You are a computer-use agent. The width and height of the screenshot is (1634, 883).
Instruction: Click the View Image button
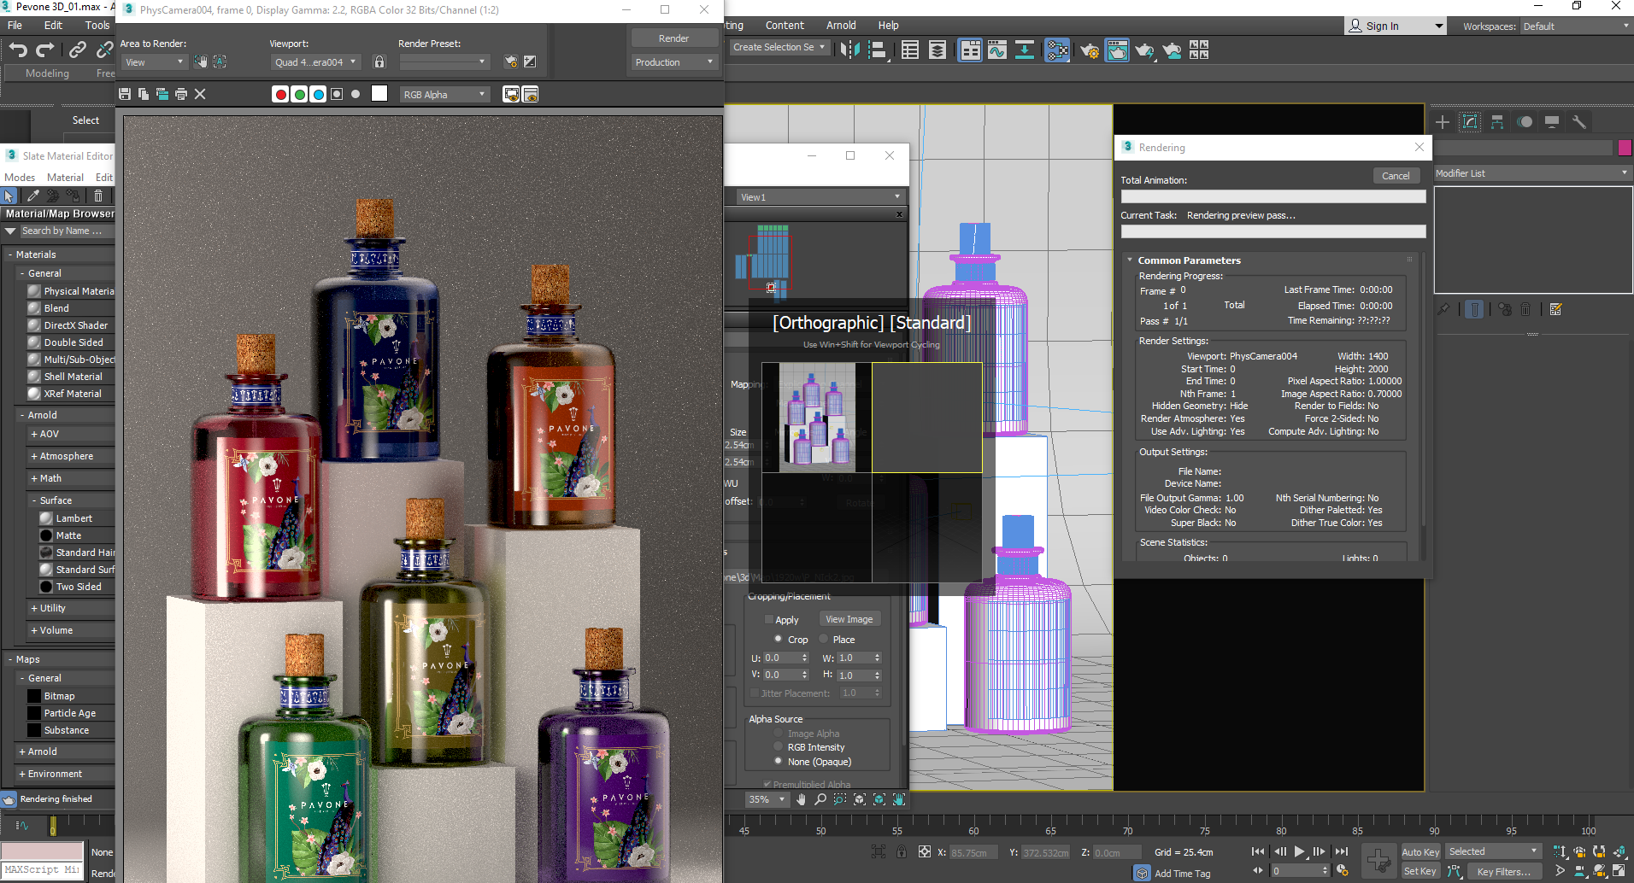[849, 619]
